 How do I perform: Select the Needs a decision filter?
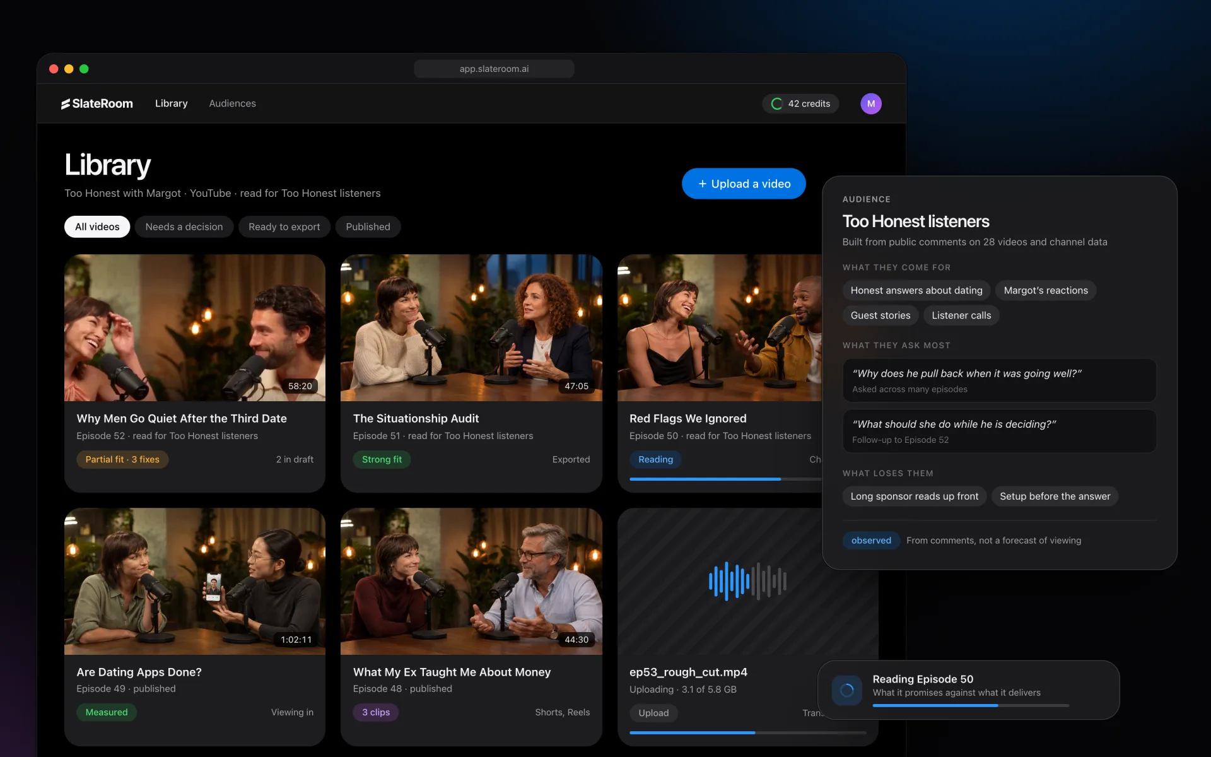tap(184, 226)
